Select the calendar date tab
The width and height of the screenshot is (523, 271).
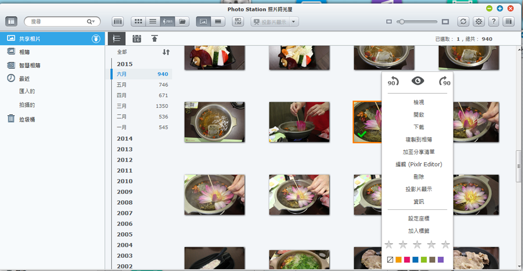(x=137, y=39)
